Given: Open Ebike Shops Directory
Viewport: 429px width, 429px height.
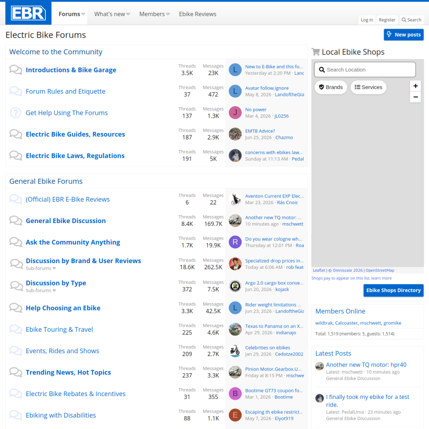Looking at the screenshot, I should [x=393, y=290].
